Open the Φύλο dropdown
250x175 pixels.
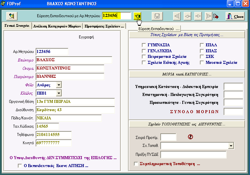click(58, 85)
